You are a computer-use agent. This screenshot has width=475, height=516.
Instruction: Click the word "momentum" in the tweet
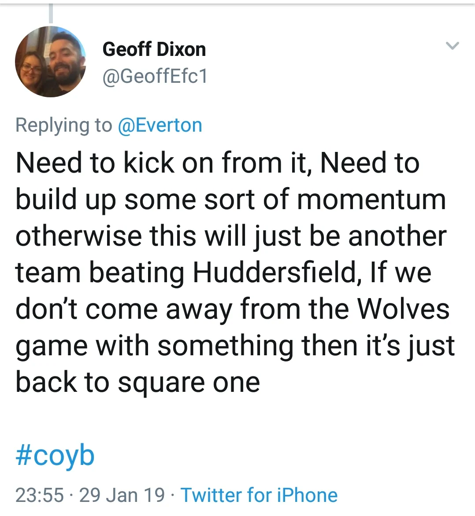[x=371, y=199]
